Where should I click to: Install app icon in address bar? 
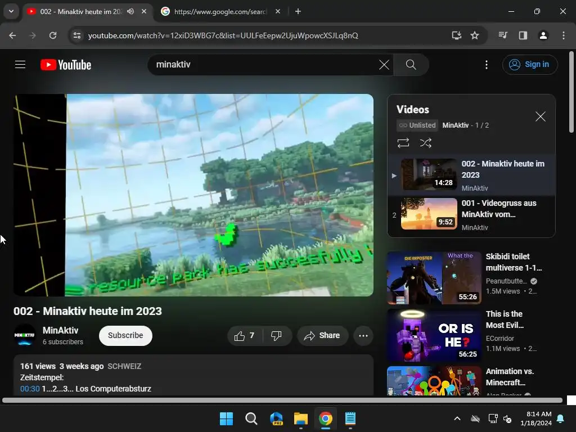click(x=457, y=35)
